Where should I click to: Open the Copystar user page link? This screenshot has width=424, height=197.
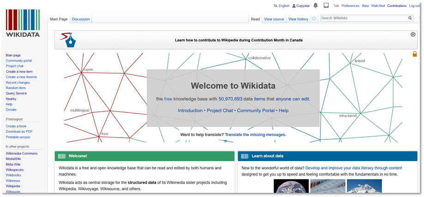tap(303, 6)
